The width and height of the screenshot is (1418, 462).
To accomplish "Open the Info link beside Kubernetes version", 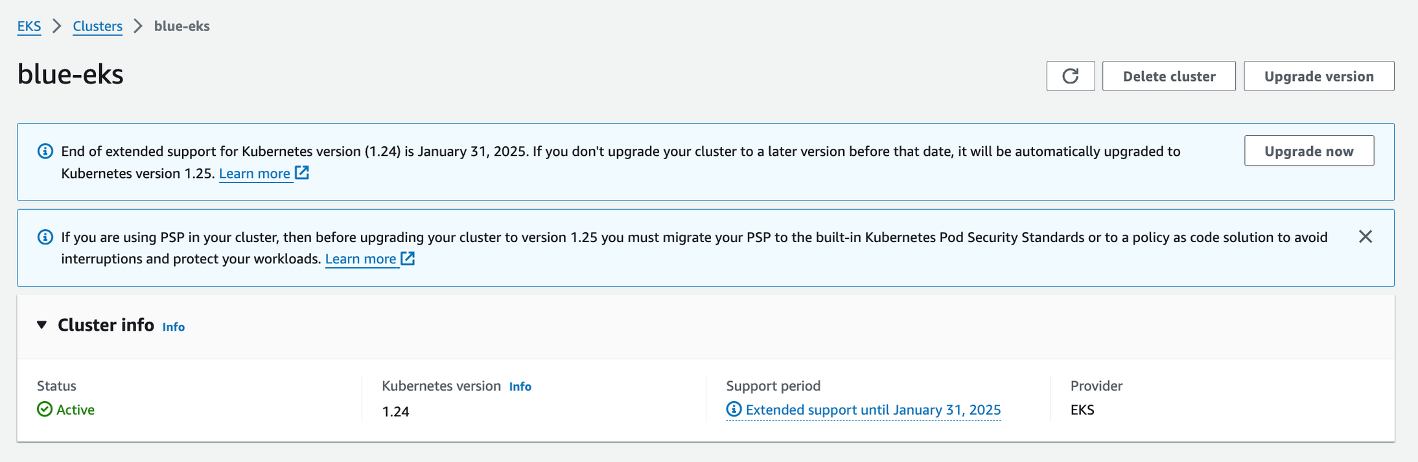I will pos(520,386).
